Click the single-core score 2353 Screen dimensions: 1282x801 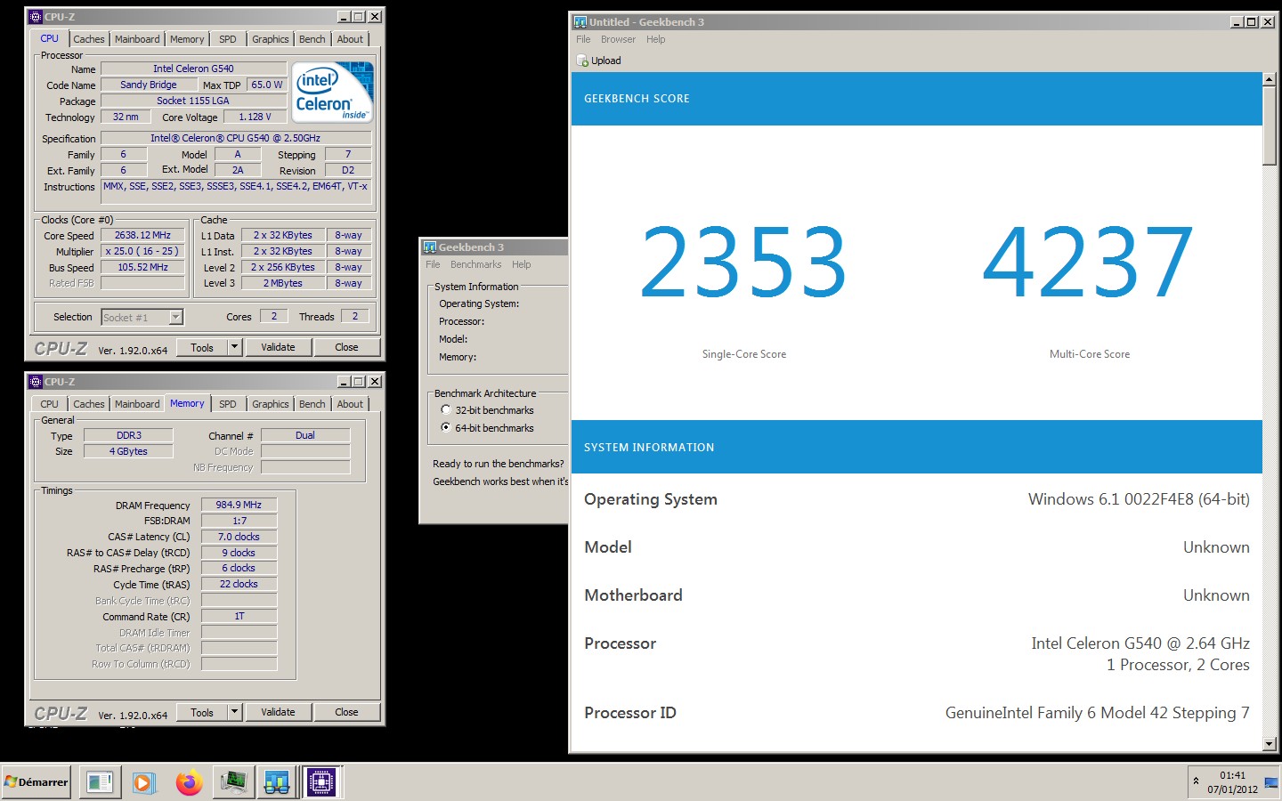(743, 263)
